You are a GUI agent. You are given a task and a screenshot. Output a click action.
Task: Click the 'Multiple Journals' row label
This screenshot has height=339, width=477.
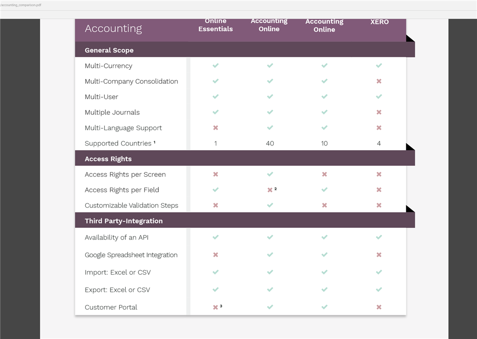[112, 113]
